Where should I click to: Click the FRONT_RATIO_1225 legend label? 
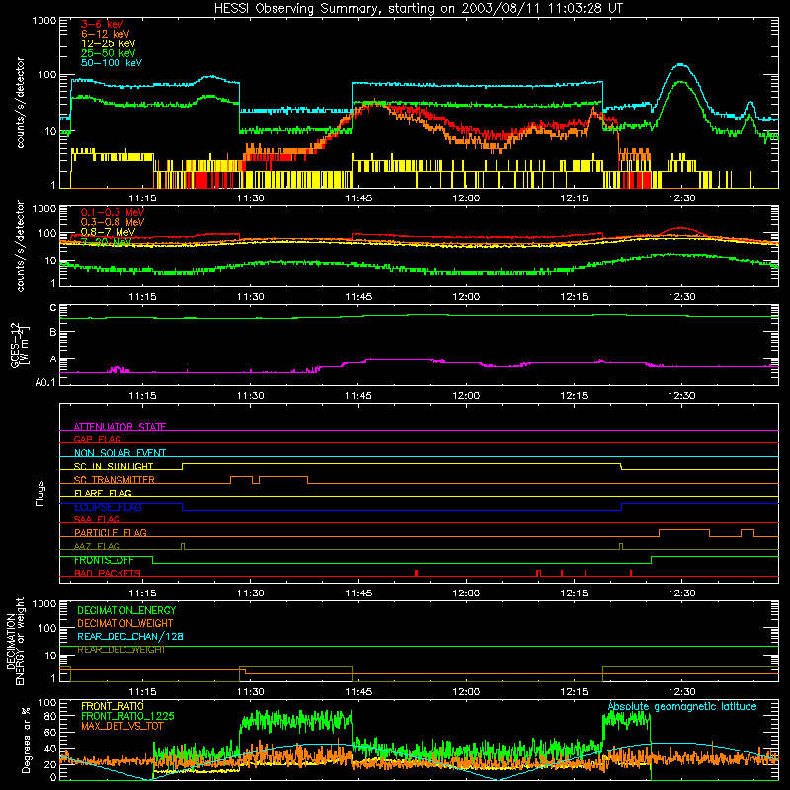click(x=128, y=716)
